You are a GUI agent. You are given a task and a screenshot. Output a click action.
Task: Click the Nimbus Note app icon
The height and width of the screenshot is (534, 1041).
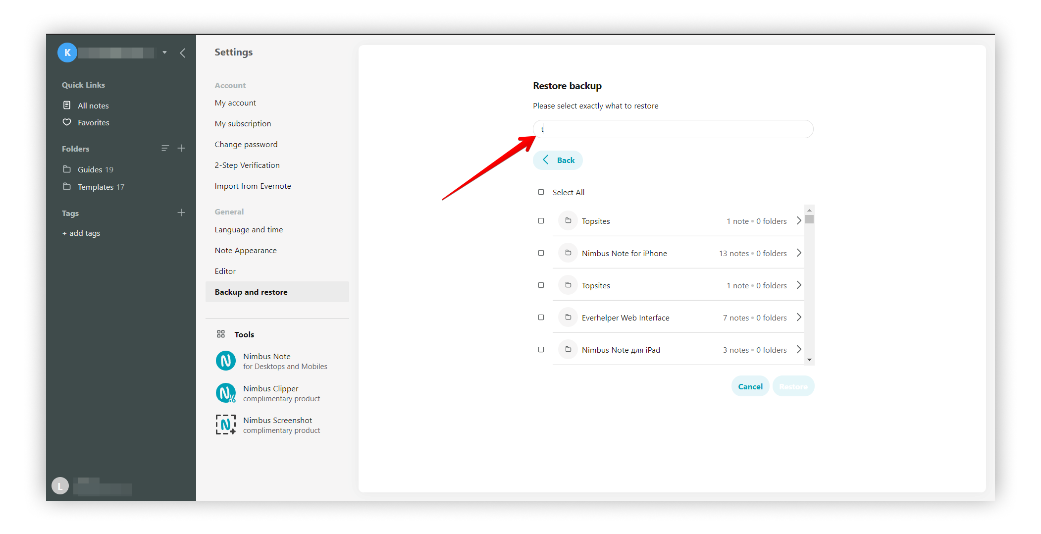(x=226, y=361)
